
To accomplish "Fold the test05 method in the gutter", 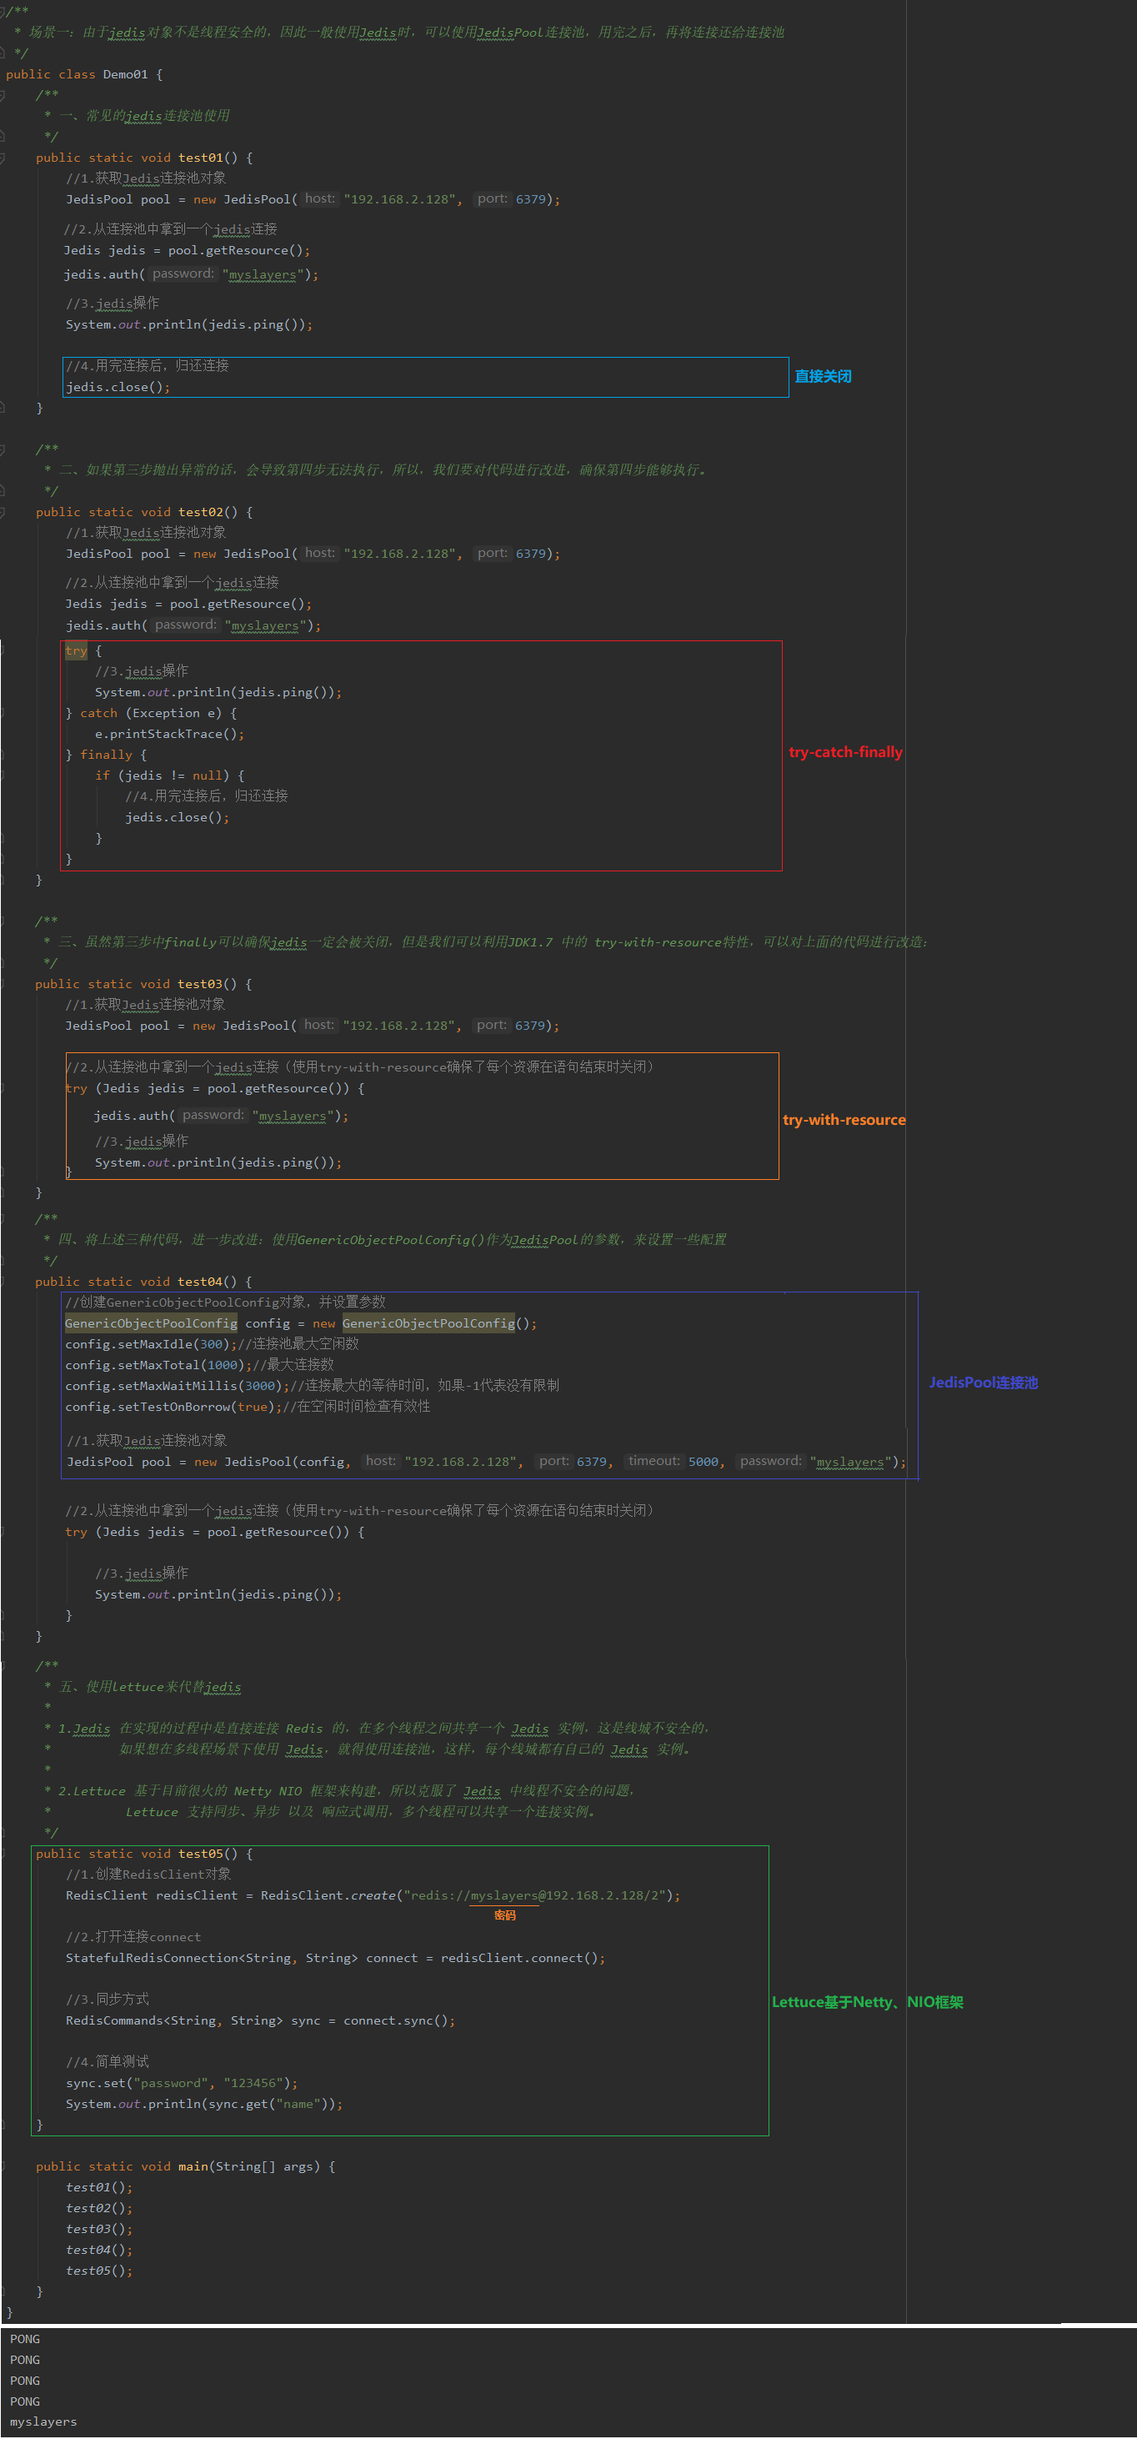I will [3, 1854].
